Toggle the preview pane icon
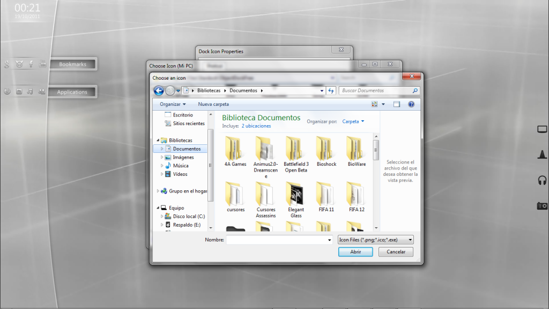 pos(397,104)
